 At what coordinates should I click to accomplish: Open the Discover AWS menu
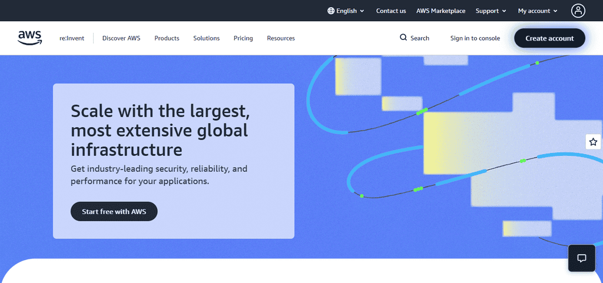click(121, 38)
